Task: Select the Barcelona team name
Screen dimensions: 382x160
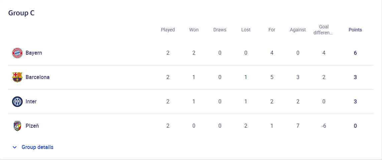Action: click(37, 77)
